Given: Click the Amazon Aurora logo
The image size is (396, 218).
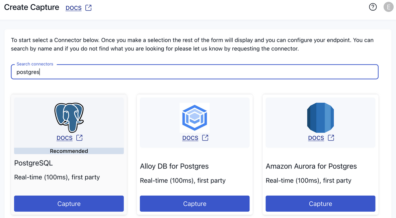Looking at the screenshot, I should pyautogui.click(x=320, y=117).
